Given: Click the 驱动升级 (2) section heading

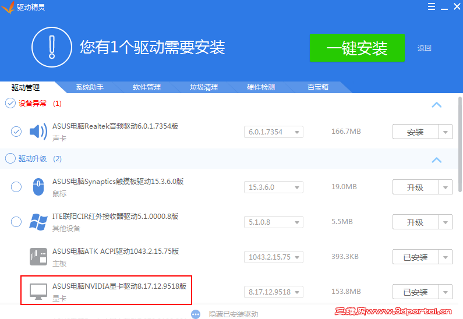Looking at the screenshot, I should [x=40, y=159].
